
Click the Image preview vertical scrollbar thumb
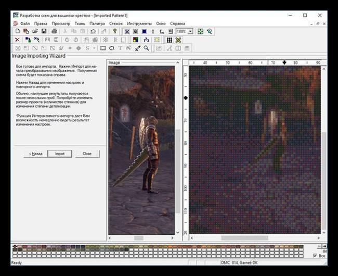pos(178,171)
